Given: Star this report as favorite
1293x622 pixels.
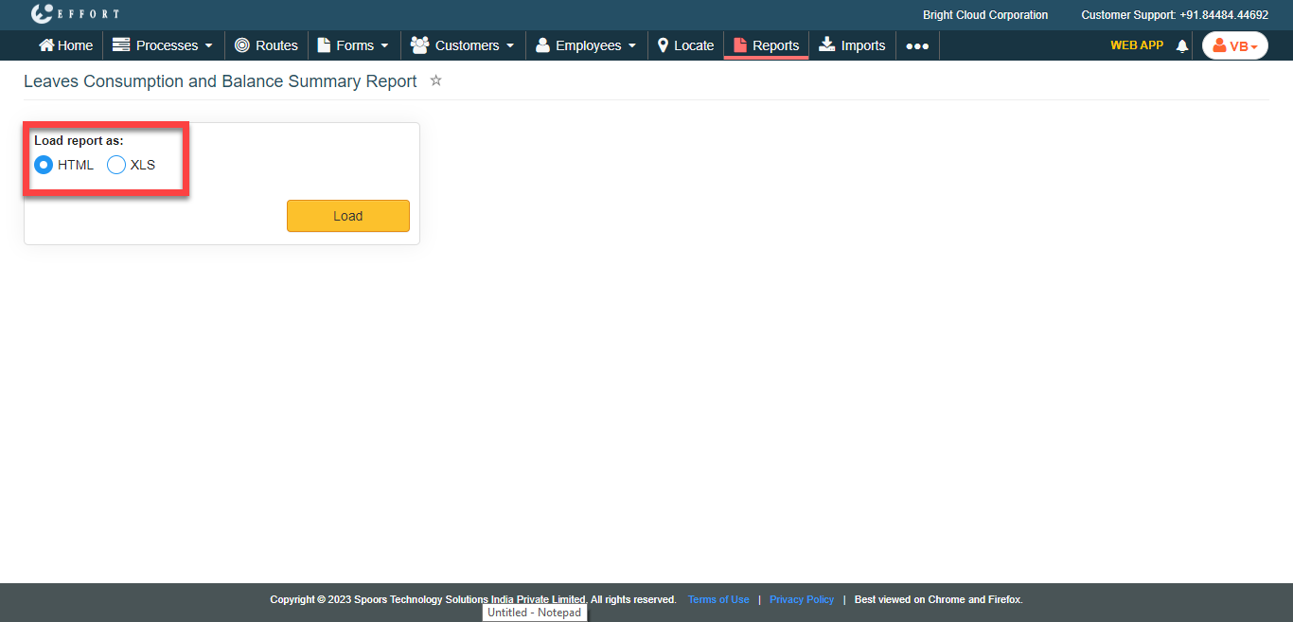Looking at the screenshot, I should pos(436,81).
